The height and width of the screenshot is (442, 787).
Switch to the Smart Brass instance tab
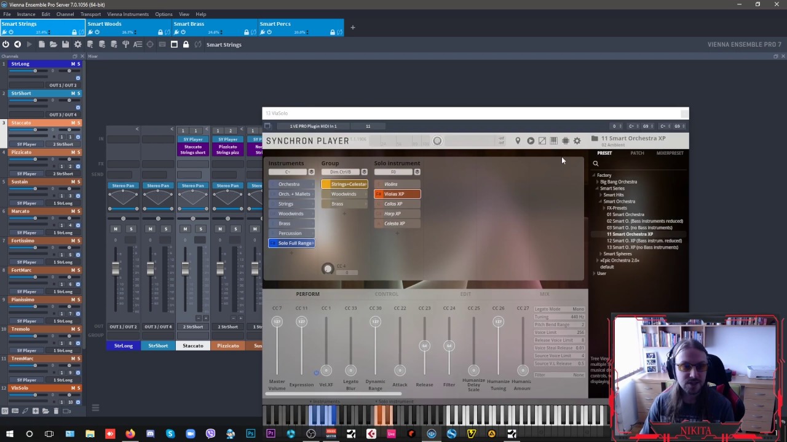pos(215,28)
